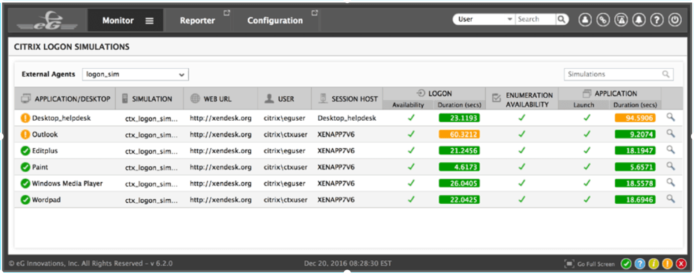
Task: Click application duration value 18.6946
Action: point(635,200)
